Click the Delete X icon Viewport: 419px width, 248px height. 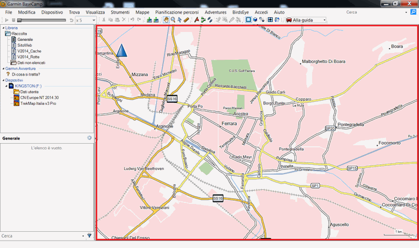point(124,20)
